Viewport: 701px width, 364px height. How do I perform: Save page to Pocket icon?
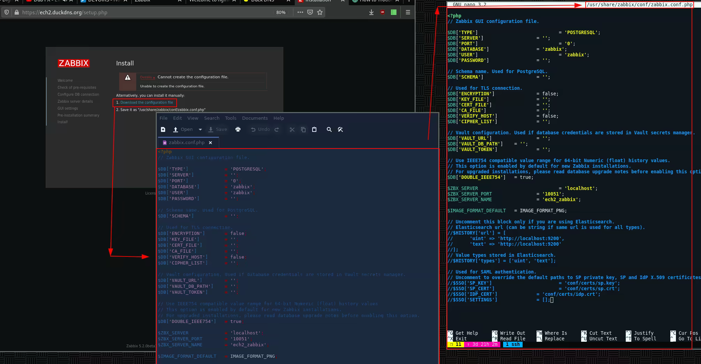point(310,12)
